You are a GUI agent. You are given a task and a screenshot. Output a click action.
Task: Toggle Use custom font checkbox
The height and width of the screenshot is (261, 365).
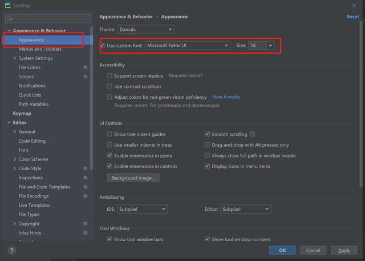coord(103,46)
